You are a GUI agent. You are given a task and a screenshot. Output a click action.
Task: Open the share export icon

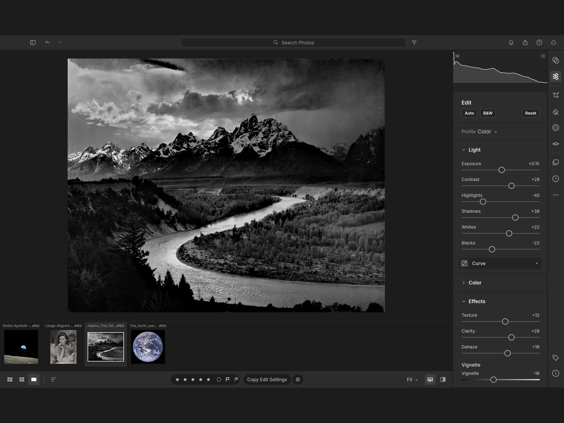coord(525,42)
